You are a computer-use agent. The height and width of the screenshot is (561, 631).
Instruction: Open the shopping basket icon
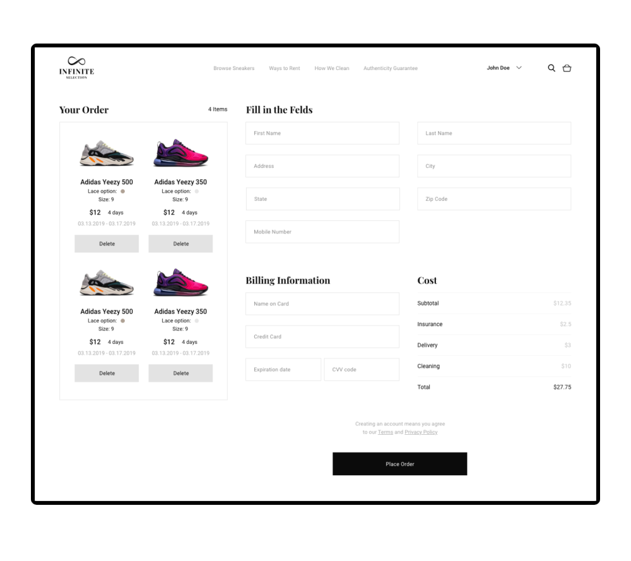coord(567,68)
